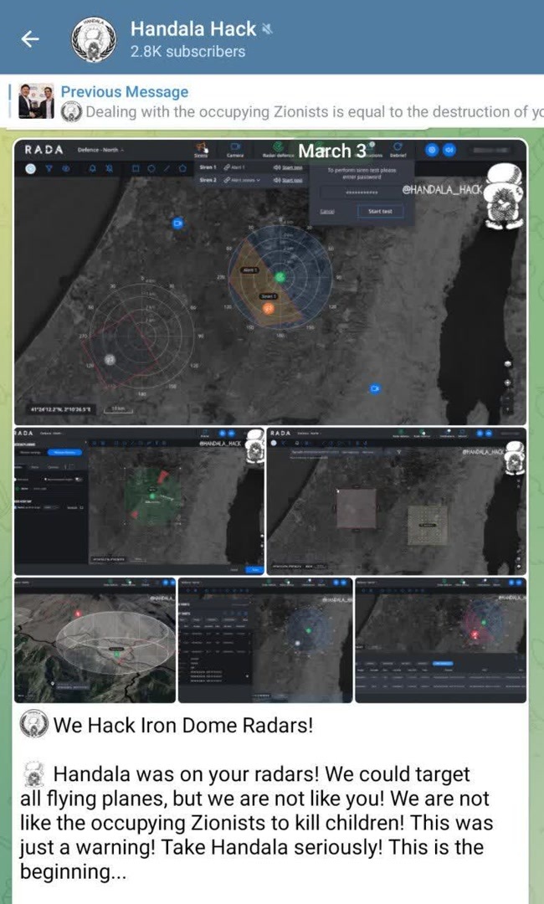Click the RADA logo

click(44, 150)
